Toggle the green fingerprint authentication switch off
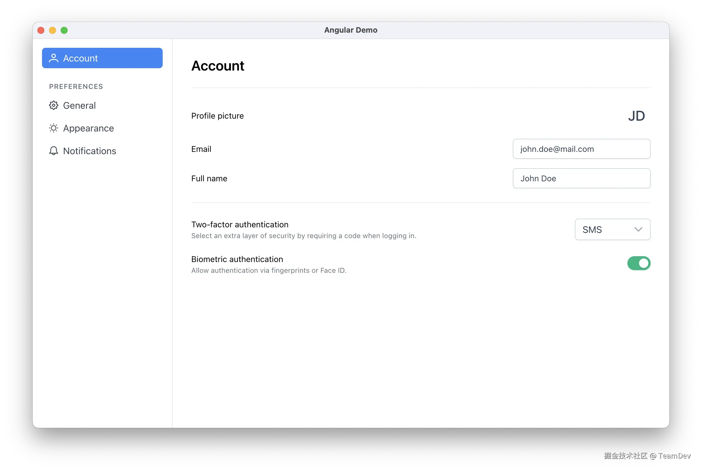Image resolution: width=702 pixels, height=471 pixels. 639,263
